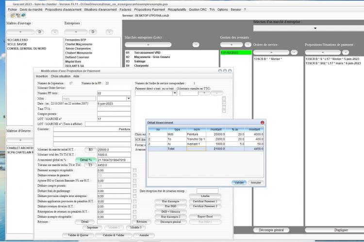
Task: Click the T3 button beside Travaux sur marché
Action: point(90,165)
